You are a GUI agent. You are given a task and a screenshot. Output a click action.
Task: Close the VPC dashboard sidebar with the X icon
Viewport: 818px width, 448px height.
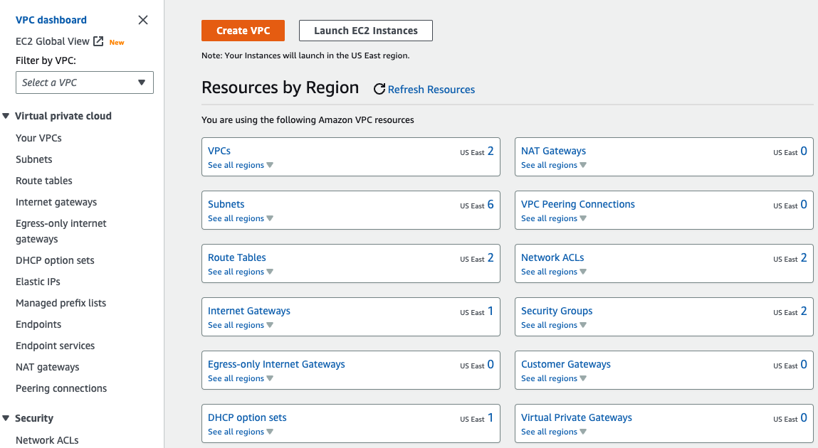pos(143,20)
